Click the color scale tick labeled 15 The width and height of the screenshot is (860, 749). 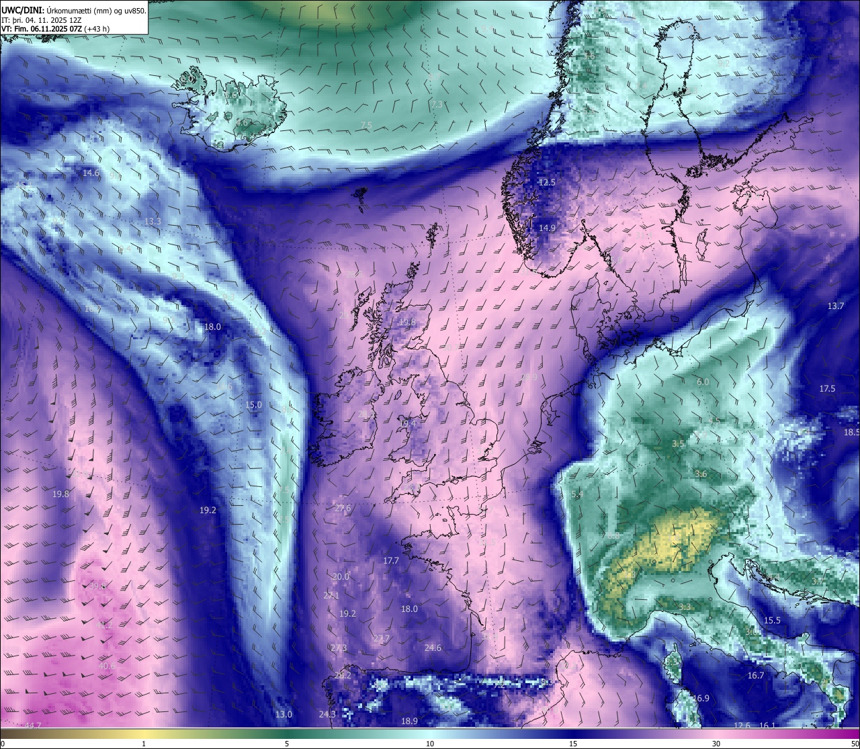(573, 744)
